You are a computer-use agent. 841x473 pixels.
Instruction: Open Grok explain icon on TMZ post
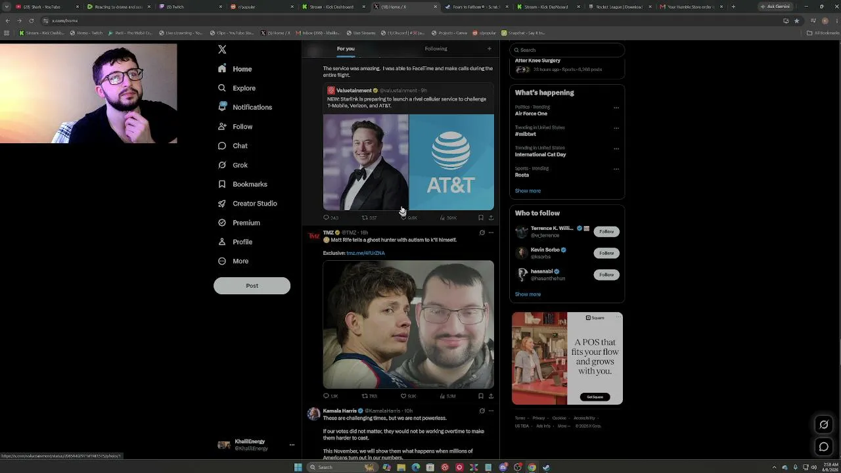click(482, 233)
